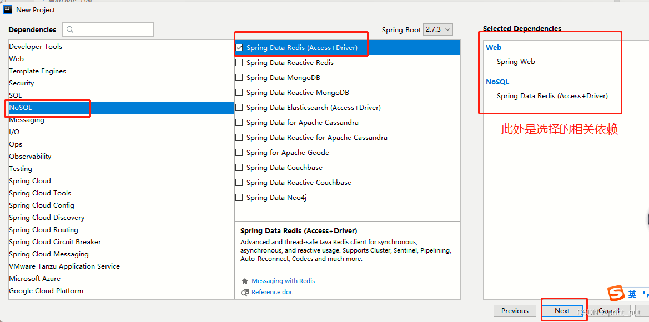Select Google Cloud Platform category

point(121,290)
